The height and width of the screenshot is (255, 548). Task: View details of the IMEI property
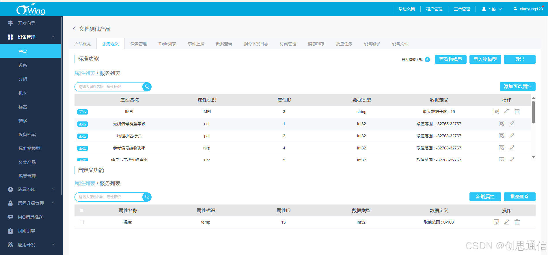coord(496,112)
